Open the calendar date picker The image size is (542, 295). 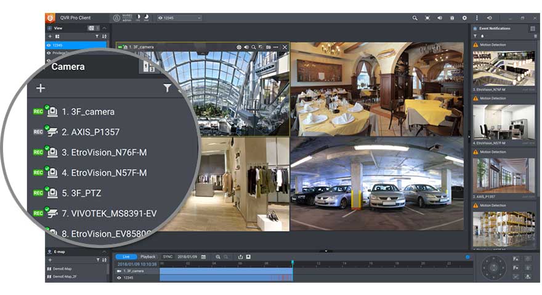pyautogui.click(x=204, y=257)
